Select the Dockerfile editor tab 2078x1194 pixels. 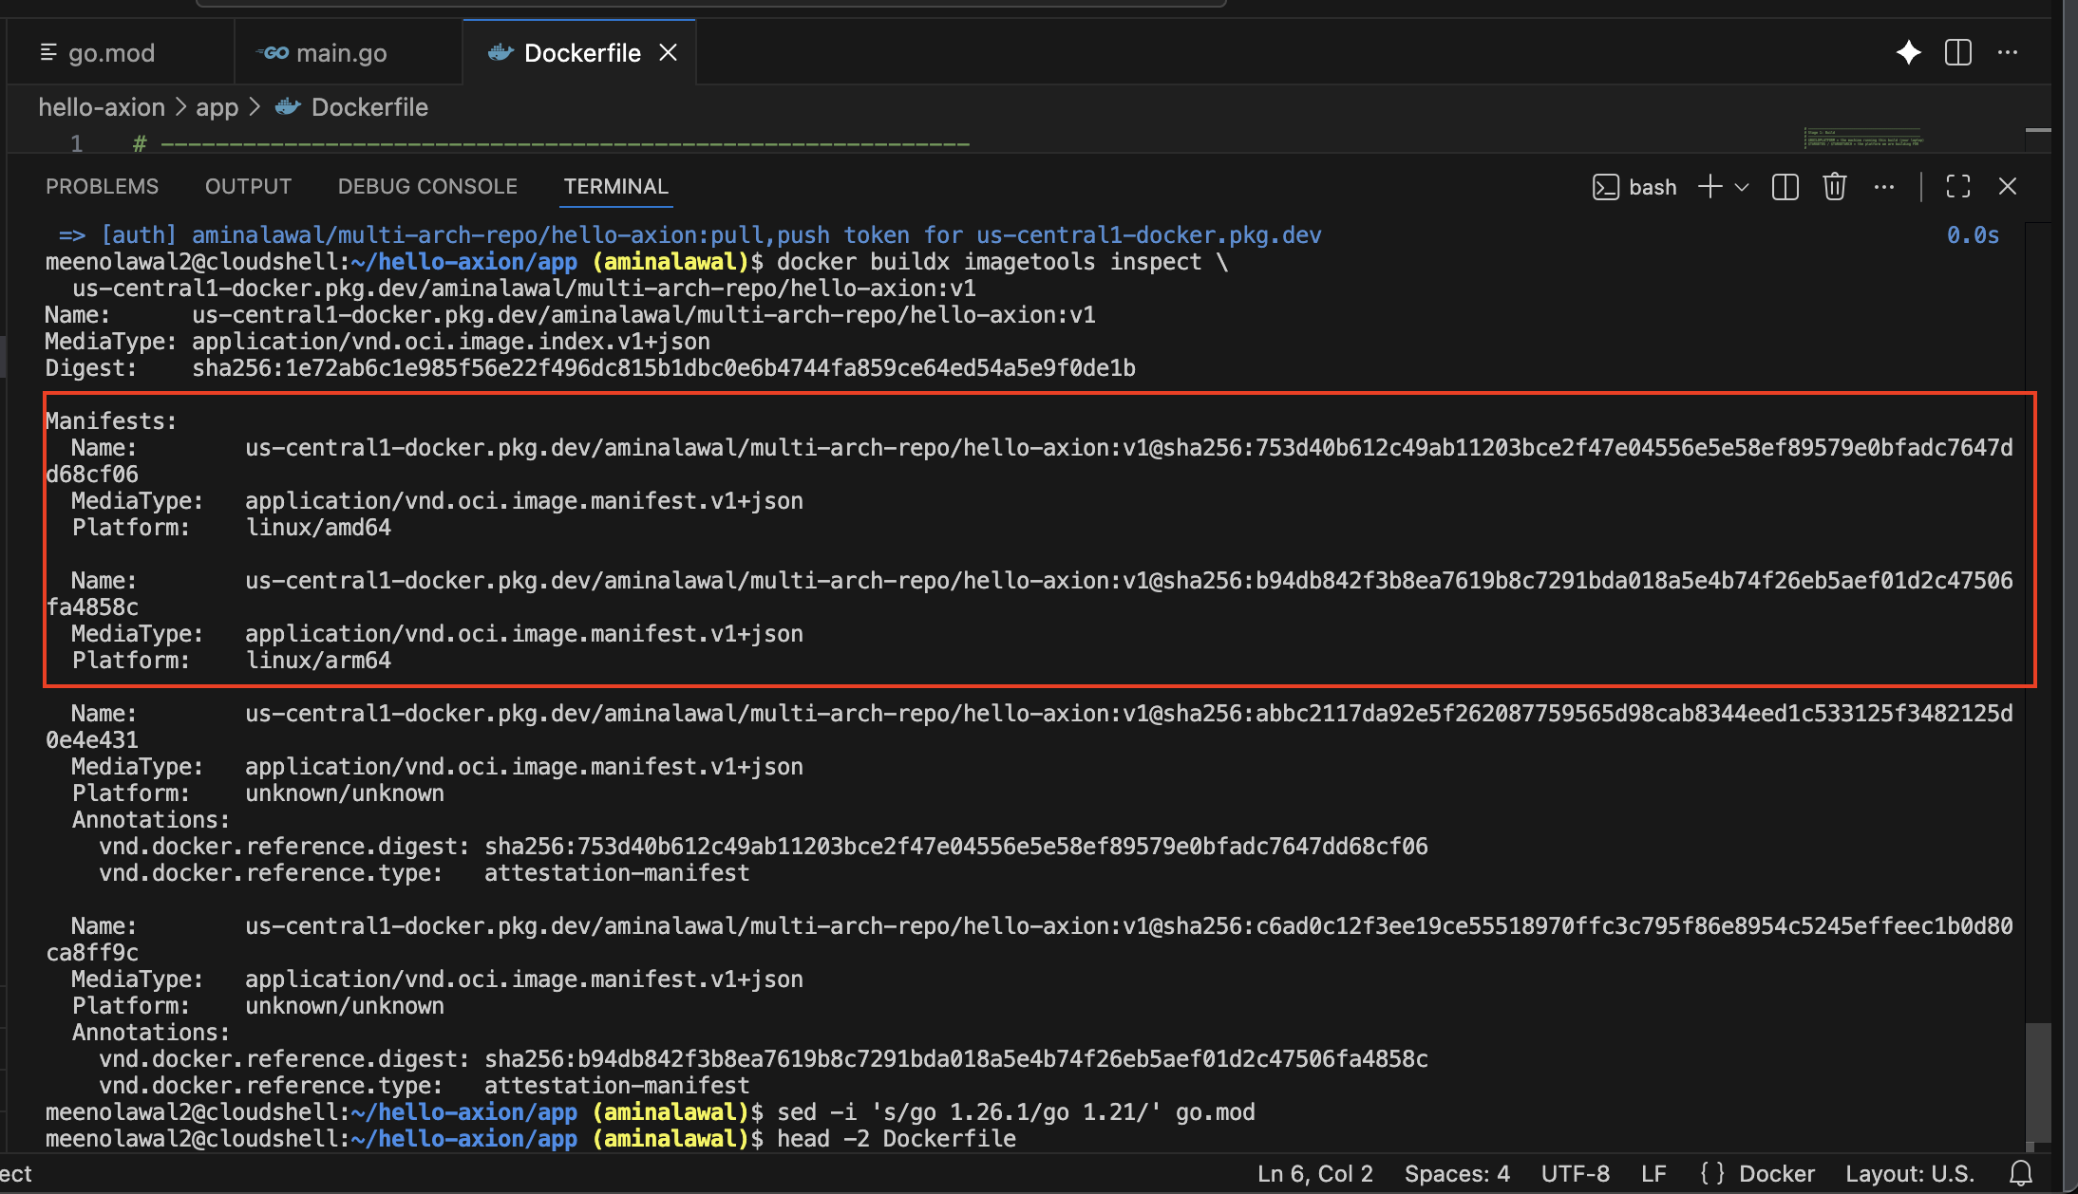coord(581,53)
